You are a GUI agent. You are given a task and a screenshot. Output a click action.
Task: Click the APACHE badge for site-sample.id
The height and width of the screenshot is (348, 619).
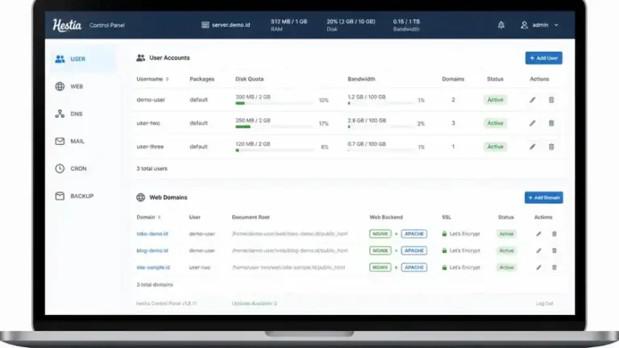click(414, 267)
